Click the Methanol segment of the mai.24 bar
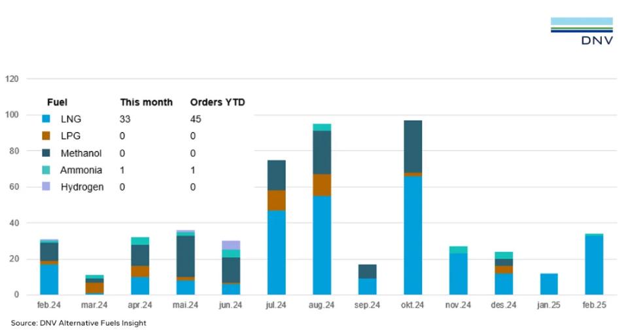 (x=185, y=256)
